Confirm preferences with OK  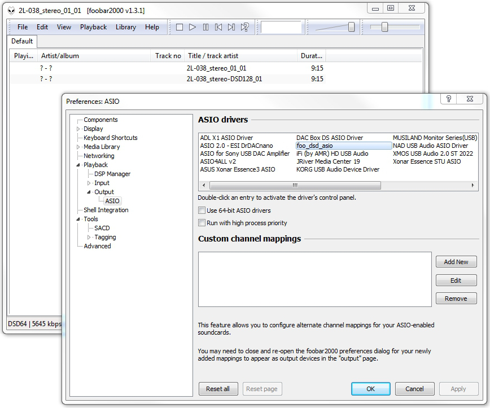pos(371,389)
